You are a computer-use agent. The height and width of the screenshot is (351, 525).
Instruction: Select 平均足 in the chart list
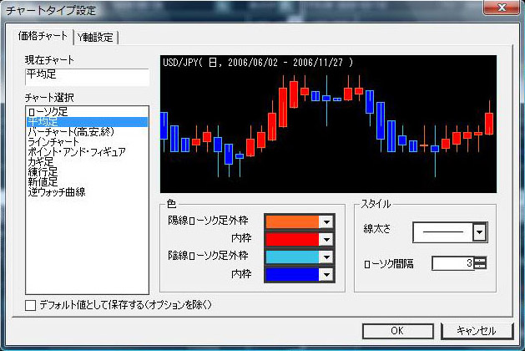pos(87,122)
